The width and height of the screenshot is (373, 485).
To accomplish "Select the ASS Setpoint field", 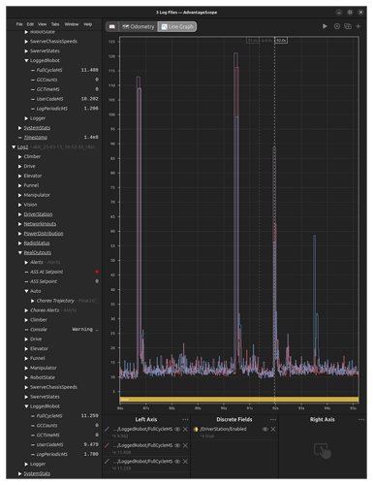I will click(44, 281).
